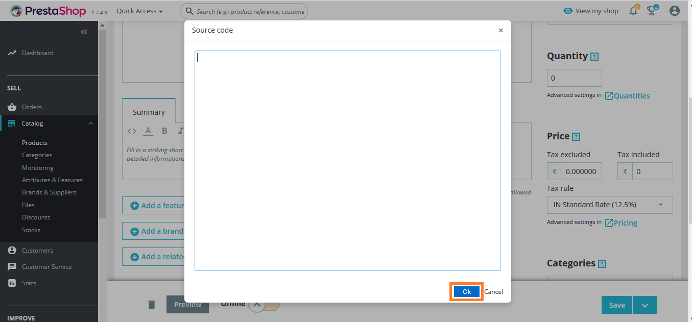This screenshot has width=692, height=322.
Task: Open the trophy merchant expertise icon
Action: 652,11
